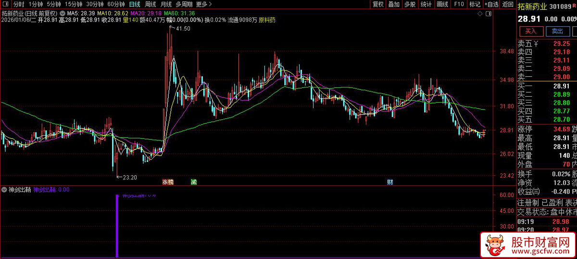Click the R badge beside stock code 301089
Image resolution: width=577 pixels, height=259 pixels.
[x=574, y=6]
